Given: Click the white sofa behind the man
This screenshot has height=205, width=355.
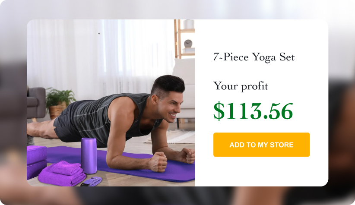Looking at the screenshot, I should 184,91.
